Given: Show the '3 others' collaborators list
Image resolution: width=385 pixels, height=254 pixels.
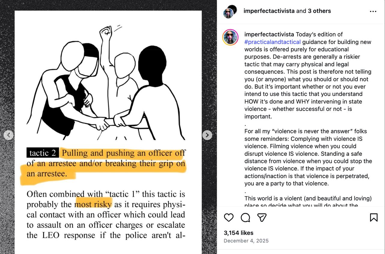Looking at the screenshot, I should pyautogui.click(x=319, y=11).
